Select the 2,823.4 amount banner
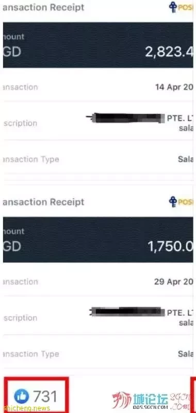The height and width of the screenshot is (413, 196). (x=98, y=45)
